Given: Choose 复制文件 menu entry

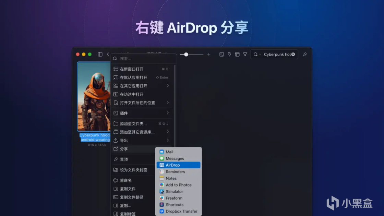Looking at the screenshot, I should coord(133,189).
